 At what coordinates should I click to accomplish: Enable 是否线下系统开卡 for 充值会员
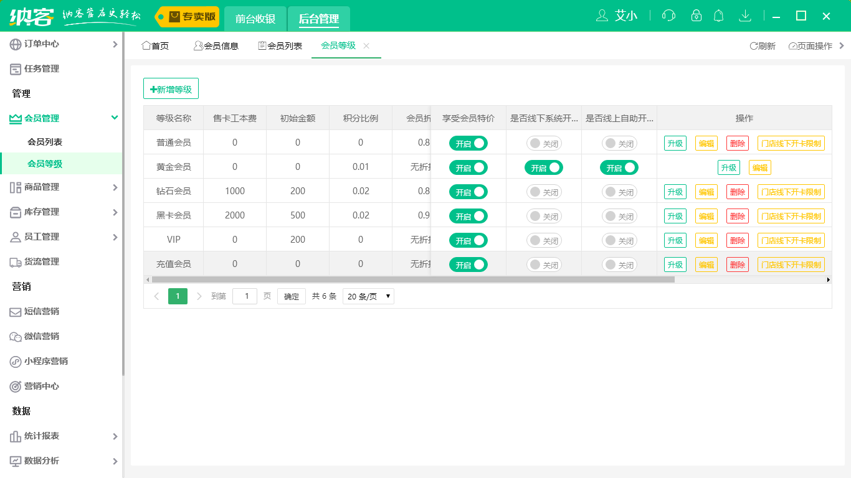click(544, 265)
